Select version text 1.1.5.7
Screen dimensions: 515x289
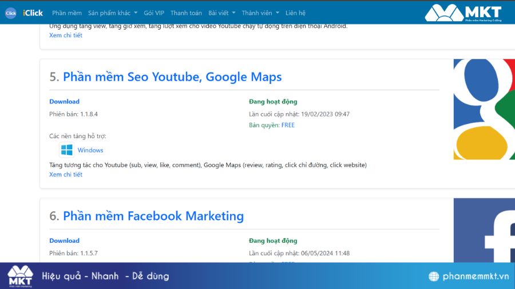[89, 253]
